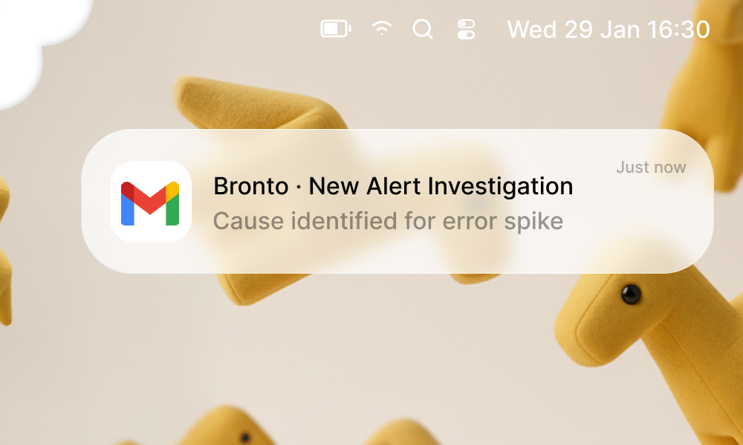Click the Wi-Fi icon in menu bar

tap(382, 28)
